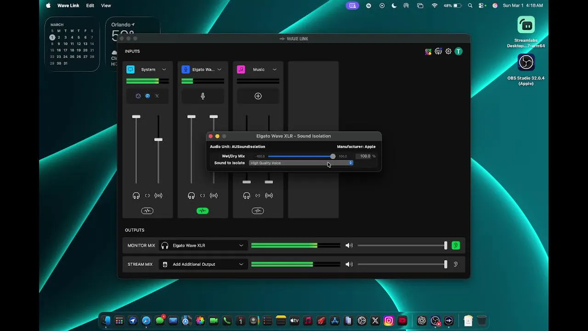Toggle stream mute on Elgato Wave channel
The width and height of the screenshot is (588, 331).
pyautogui.click(x=214, y=196)
